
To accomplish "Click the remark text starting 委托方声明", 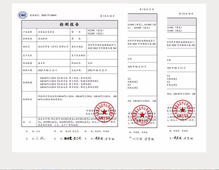I will [77, 122].
